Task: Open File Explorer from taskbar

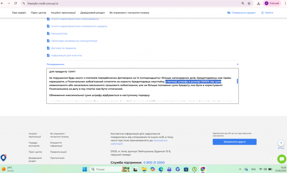Action: pos(144,169)
